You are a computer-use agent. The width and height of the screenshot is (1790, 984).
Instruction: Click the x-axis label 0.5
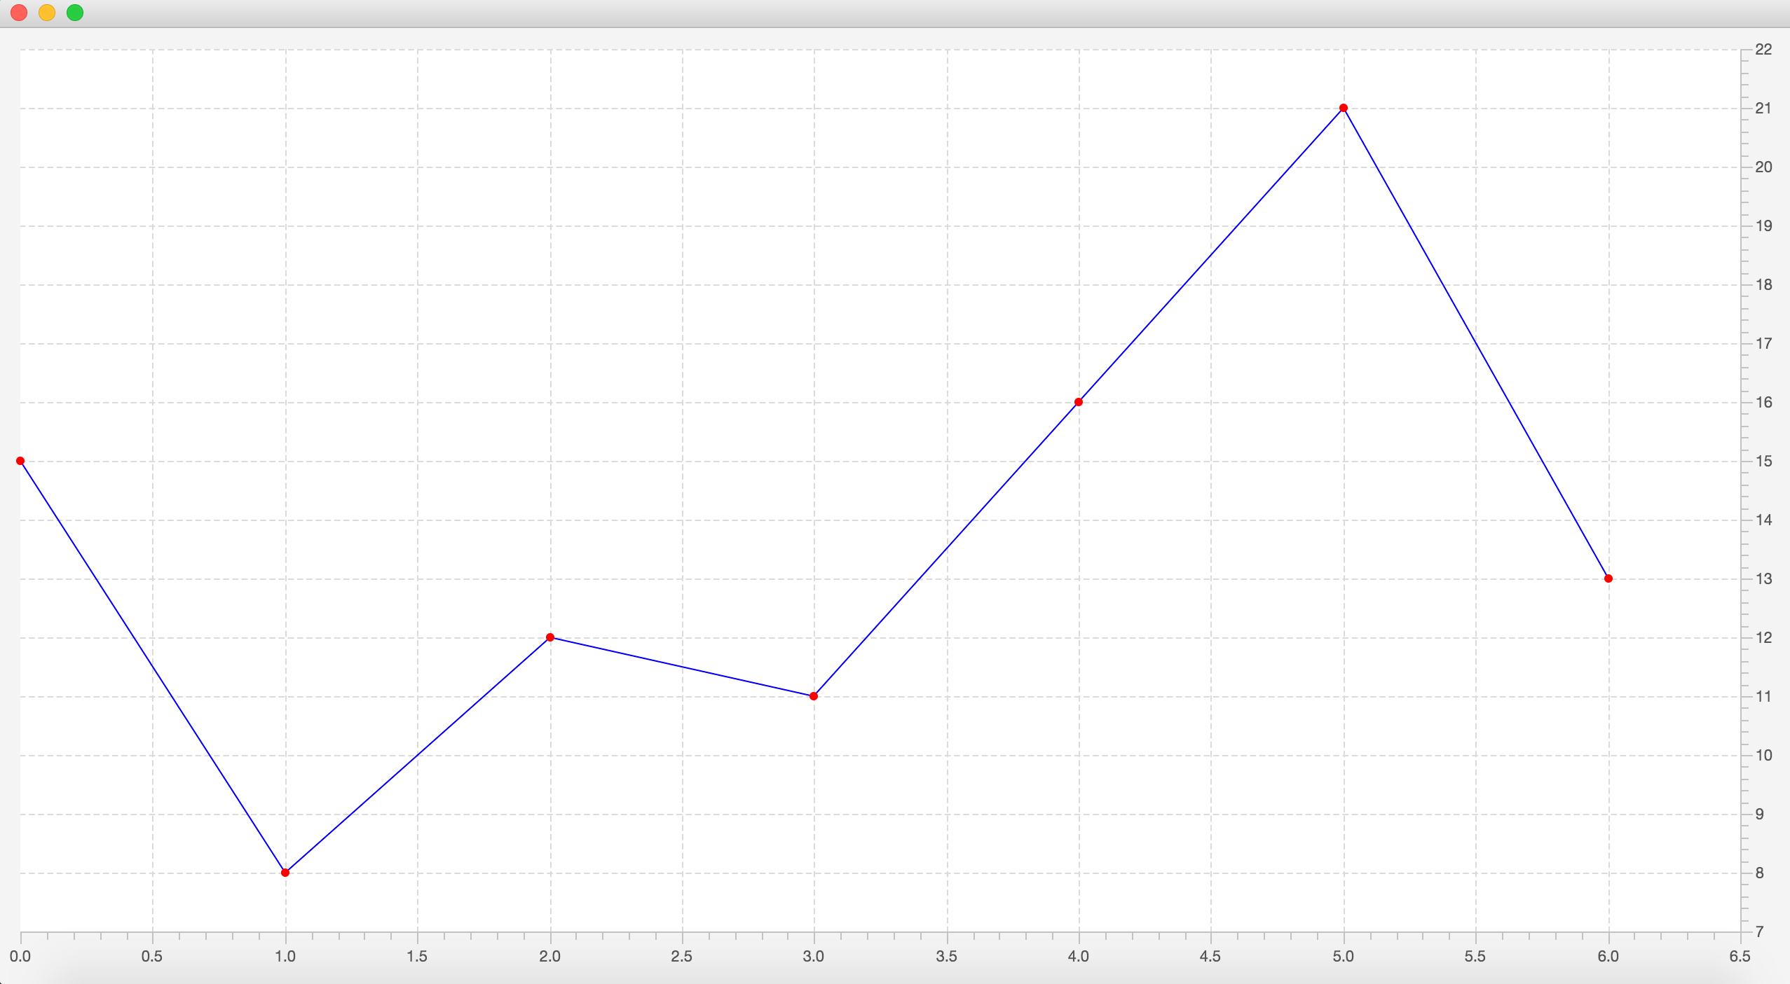pos(152,957)
